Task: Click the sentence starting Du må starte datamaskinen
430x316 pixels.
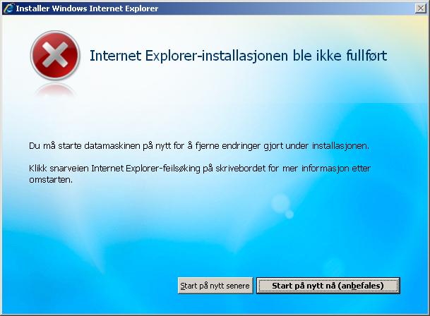Action: pyautogui.click(x=199, y=146)
